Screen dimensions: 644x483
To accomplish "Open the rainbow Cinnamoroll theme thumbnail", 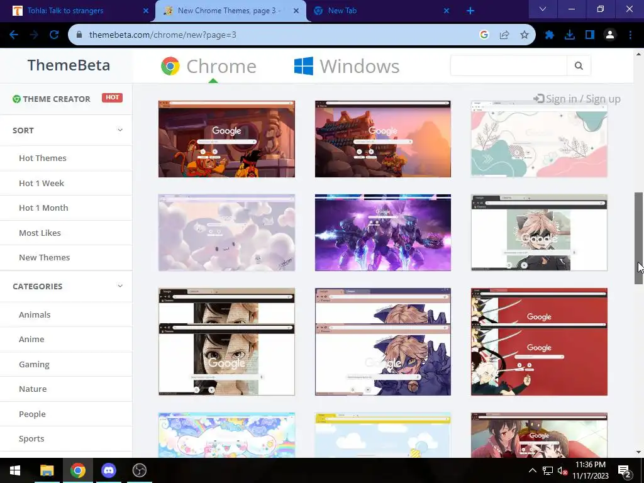I will click(x=226, y=435).
